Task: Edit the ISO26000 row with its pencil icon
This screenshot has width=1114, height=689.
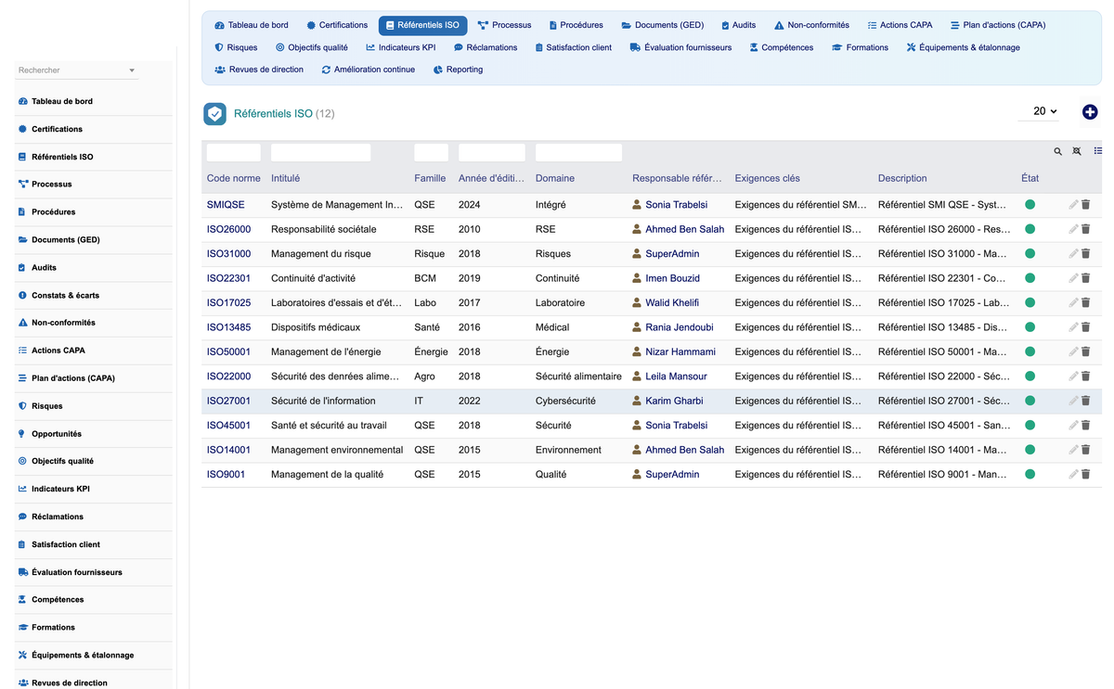Action: coord(1074,229)
